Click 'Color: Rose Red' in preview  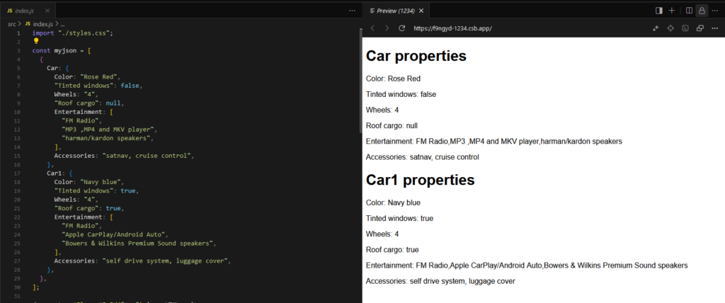coord(393,79)
